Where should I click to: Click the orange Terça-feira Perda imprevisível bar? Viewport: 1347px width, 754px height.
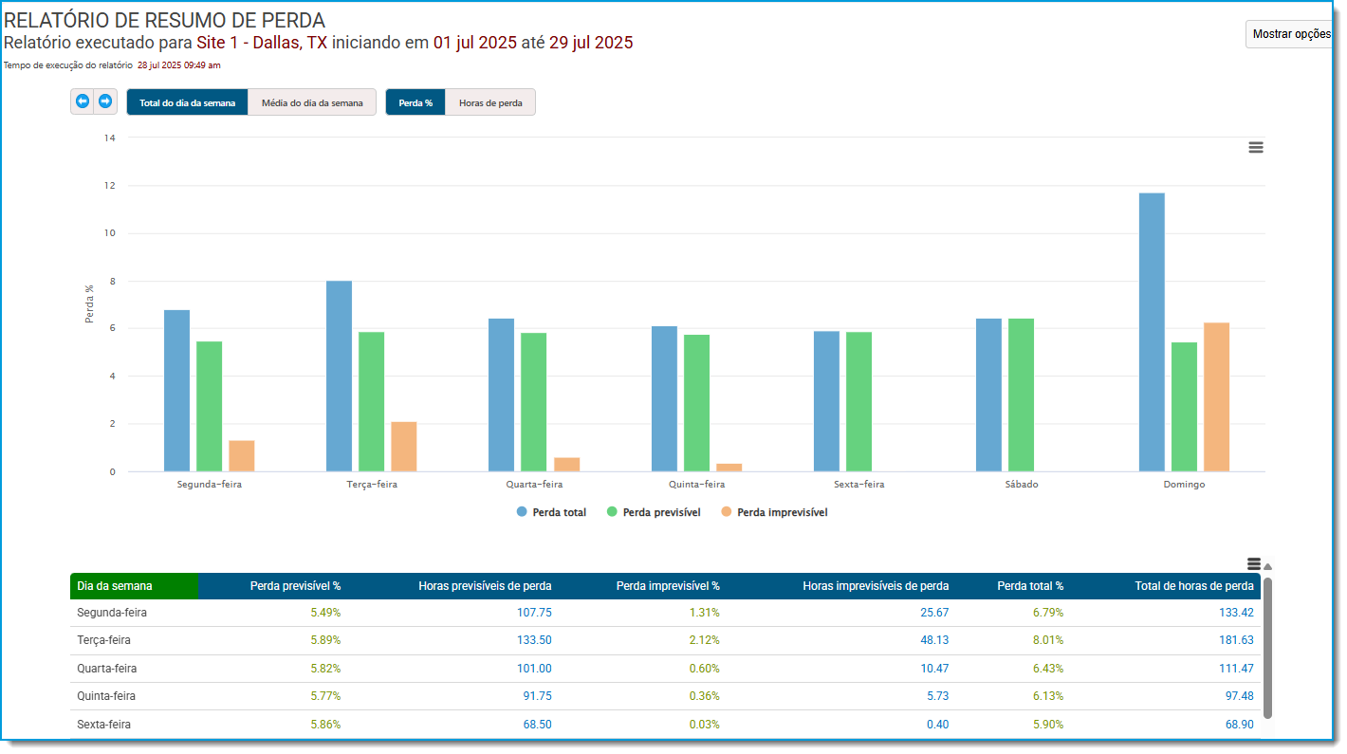[x=403, y=447]
